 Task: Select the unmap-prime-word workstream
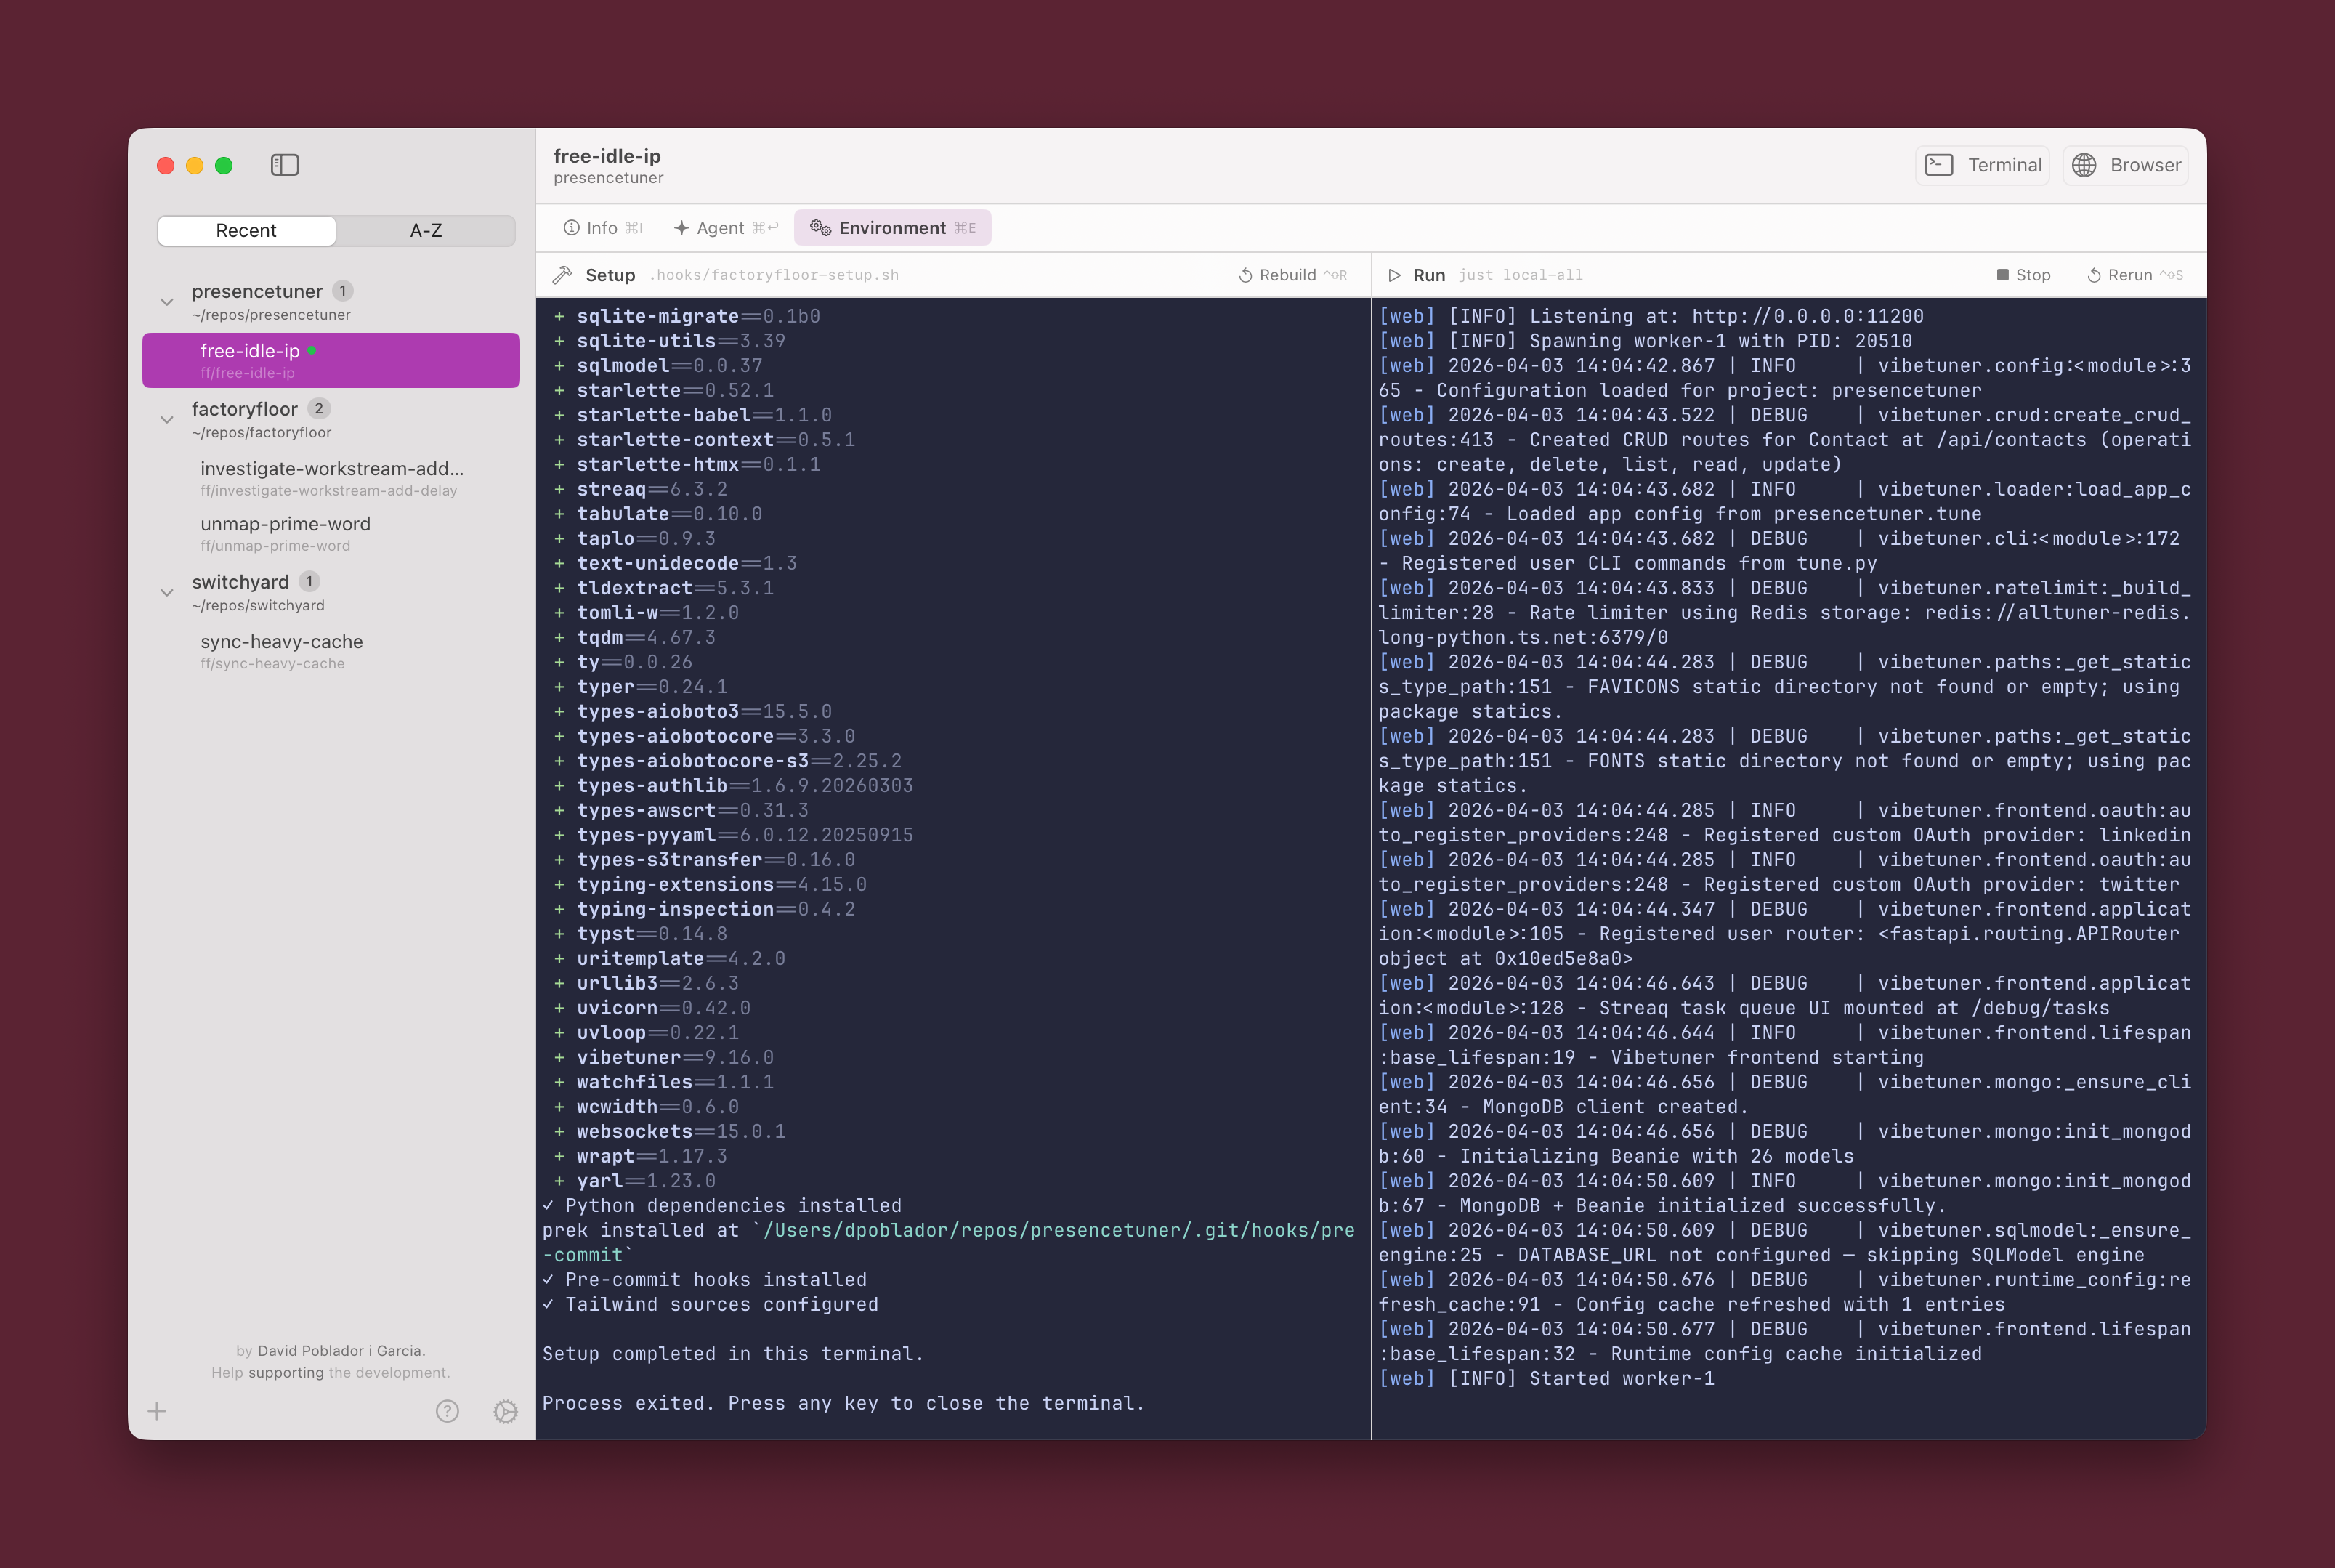(285, 533)
